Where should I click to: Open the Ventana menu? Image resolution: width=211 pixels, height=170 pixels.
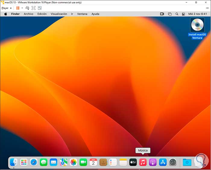pos(82,14)
